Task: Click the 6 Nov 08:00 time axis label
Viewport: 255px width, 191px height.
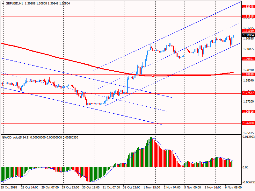Action: [233, 187]
